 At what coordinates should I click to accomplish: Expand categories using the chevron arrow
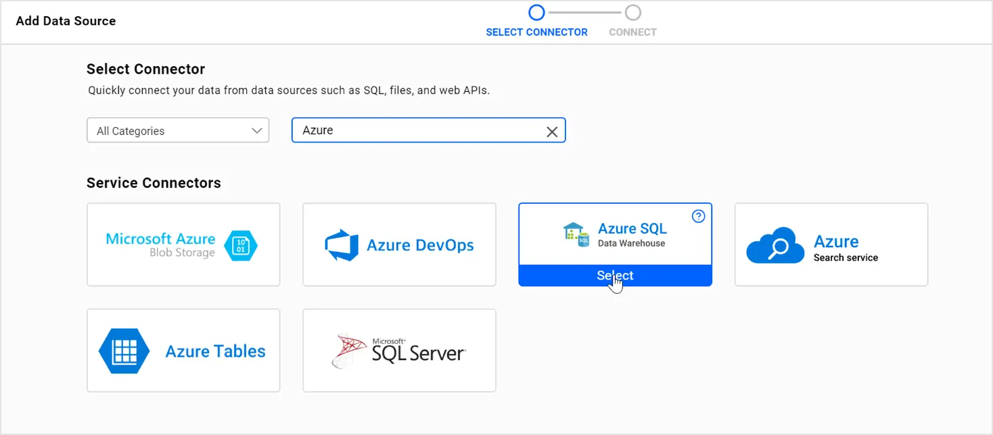[x=257, y=131]
